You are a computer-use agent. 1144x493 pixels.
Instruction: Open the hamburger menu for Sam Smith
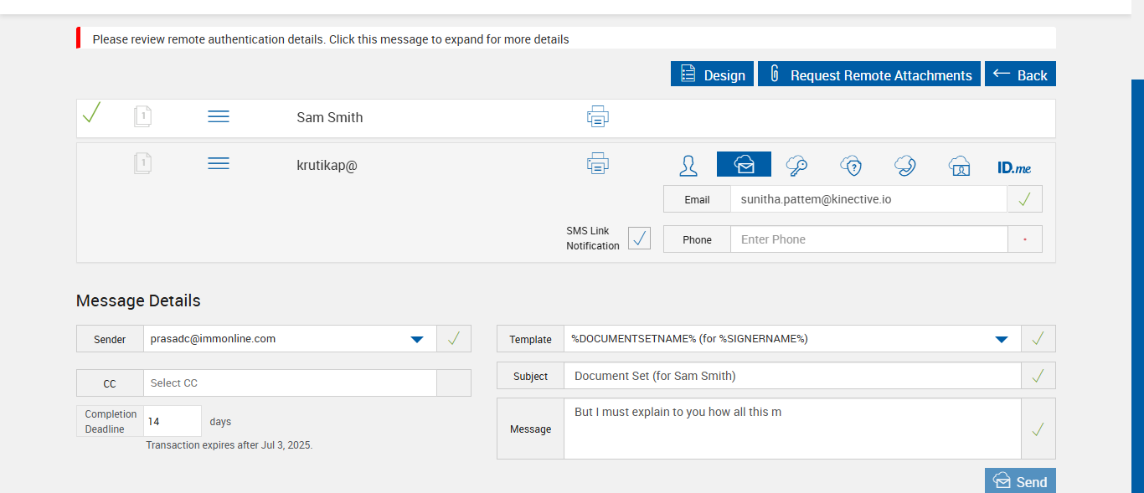click(218, 116)
